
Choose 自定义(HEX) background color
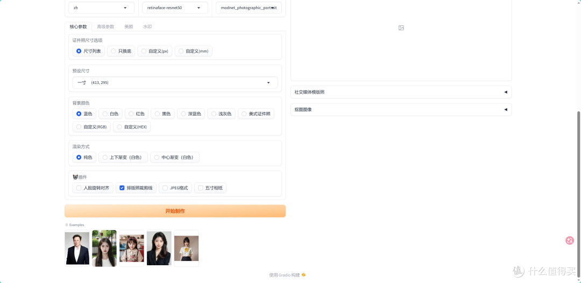point(132,126)
